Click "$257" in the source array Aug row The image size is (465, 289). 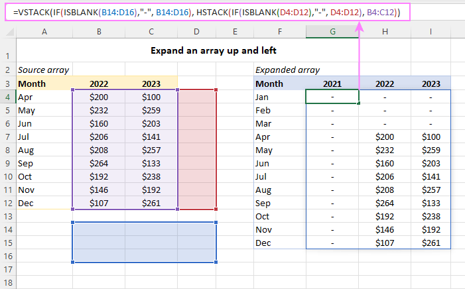tap(151, 150)
